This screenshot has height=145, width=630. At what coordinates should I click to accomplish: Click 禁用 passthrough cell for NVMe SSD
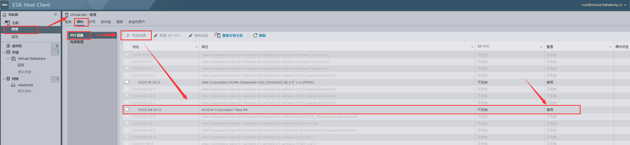[x=550, y=82]
